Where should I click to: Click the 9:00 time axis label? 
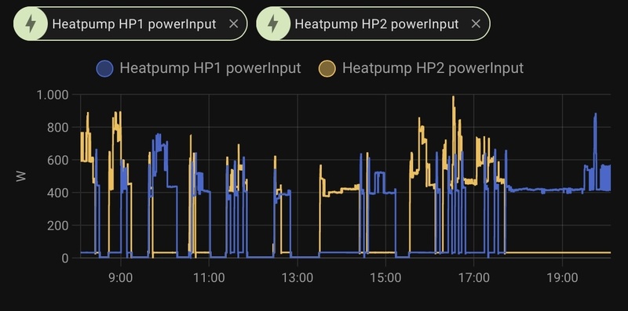(121, 277)
